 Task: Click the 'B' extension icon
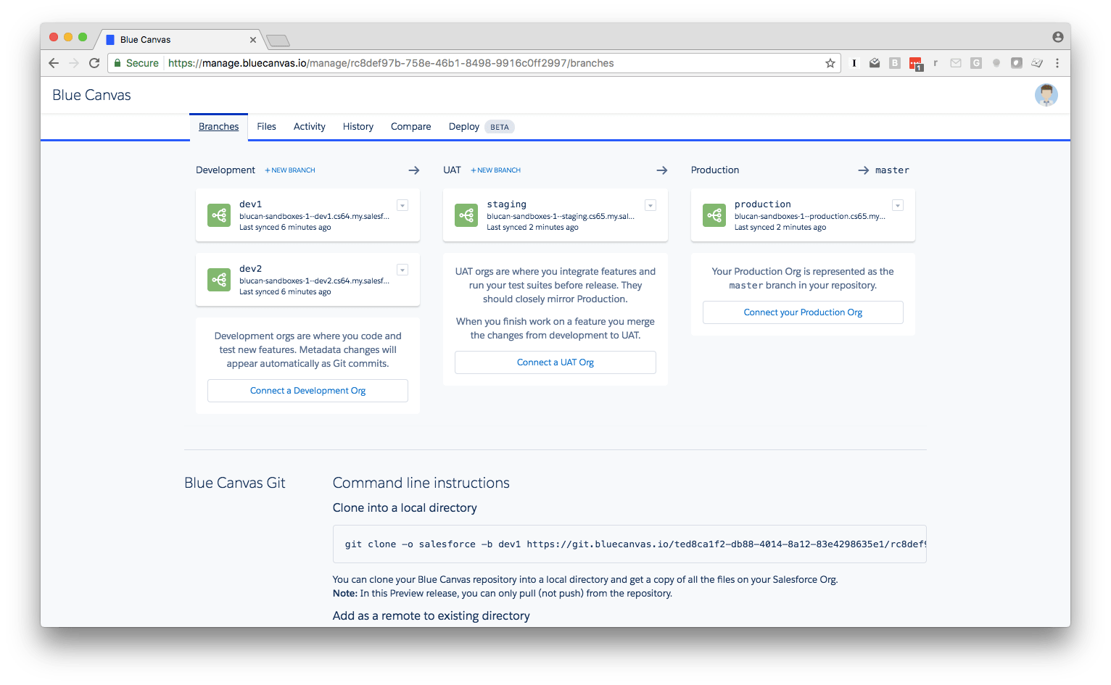(x=895, y=63)
